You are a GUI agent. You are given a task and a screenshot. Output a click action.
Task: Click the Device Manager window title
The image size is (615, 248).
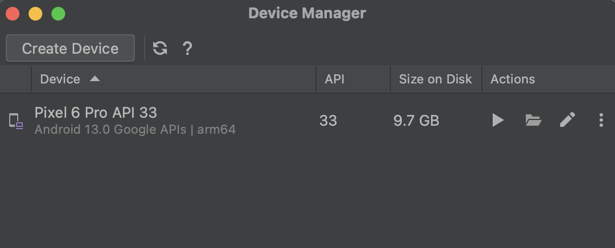pos(307,13)
